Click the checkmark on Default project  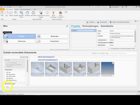point(95,31)
